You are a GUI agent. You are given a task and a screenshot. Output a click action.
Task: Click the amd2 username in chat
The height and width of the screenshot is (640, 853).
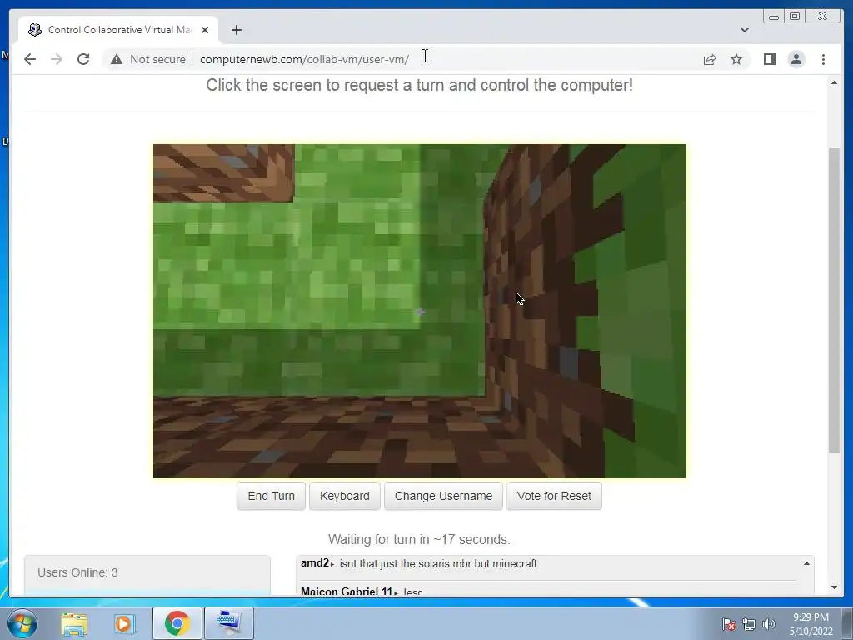(315, 563)
